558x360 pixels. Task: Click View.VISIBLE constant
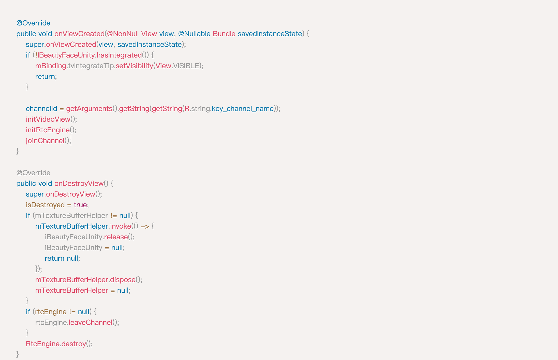[x=177, y=66]
